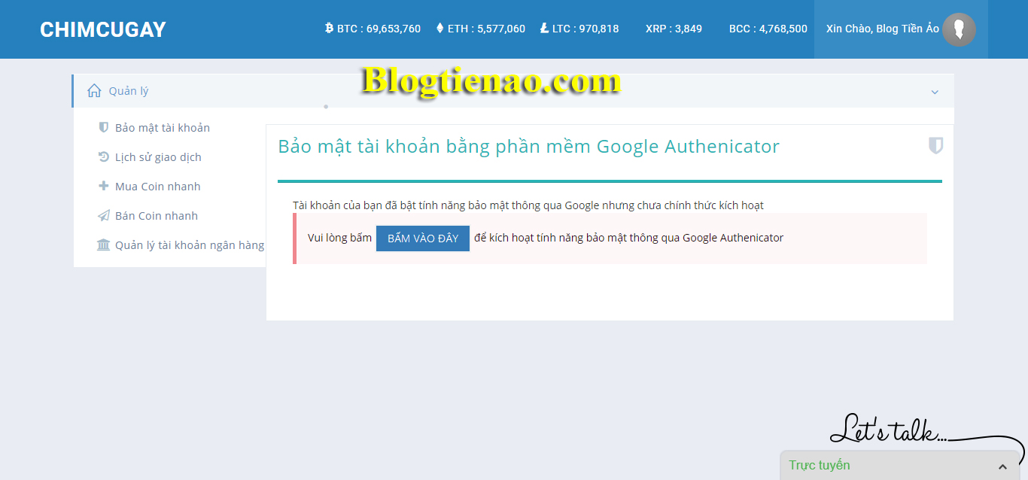Collapse the Quản lý section chevron
The height and width of the screenshot is (480, 1028).
tap(935, 92)
